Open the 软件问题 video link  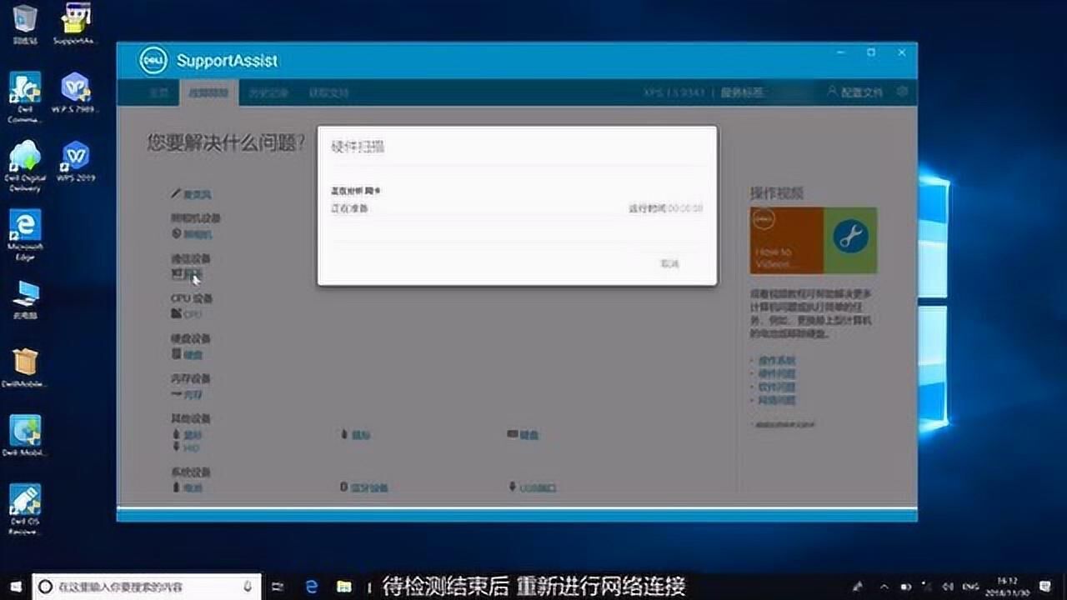[777, 387]
